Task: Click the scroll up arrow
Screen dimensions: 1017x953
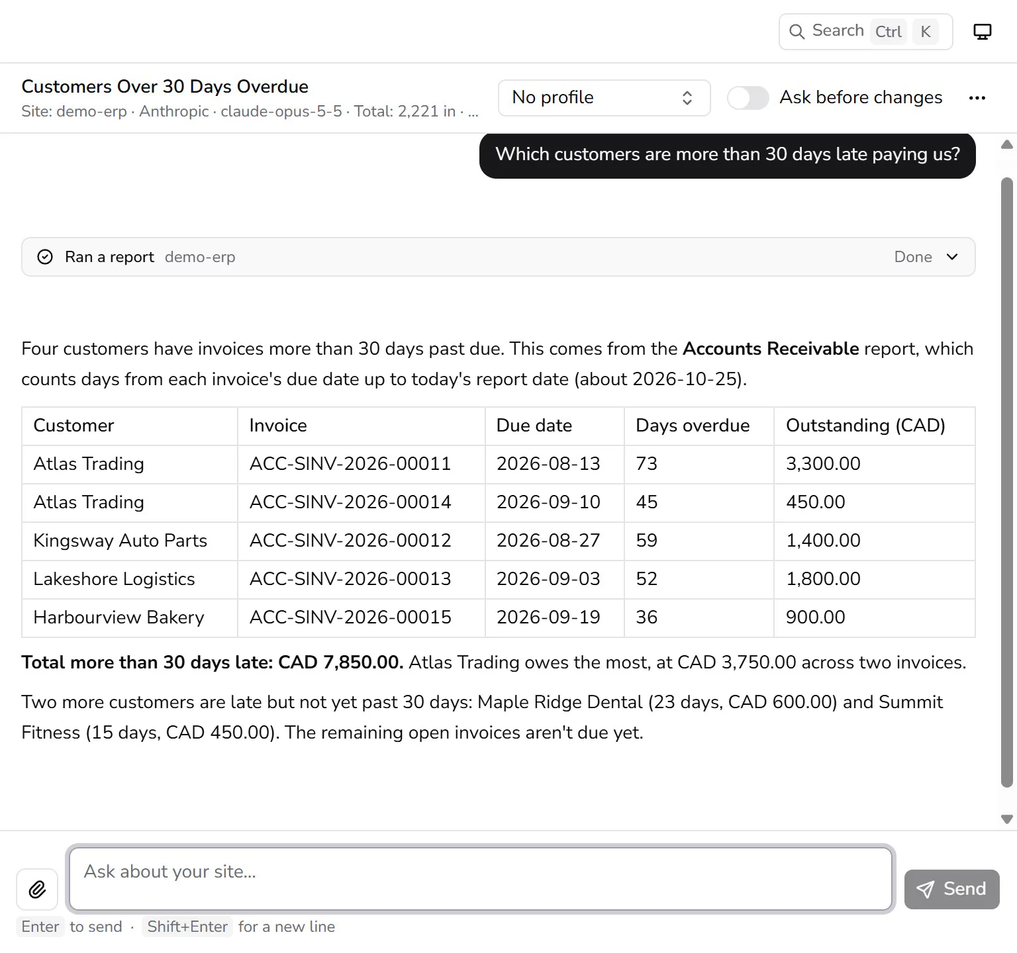Action: [x=1007, y=144]
